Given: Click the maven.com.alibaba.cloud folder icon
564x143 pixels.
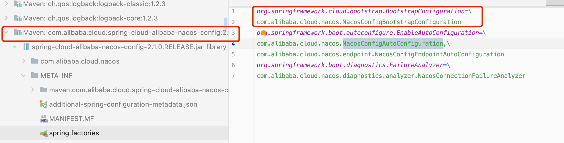Looking at the screenshot, I should point(43,90).
